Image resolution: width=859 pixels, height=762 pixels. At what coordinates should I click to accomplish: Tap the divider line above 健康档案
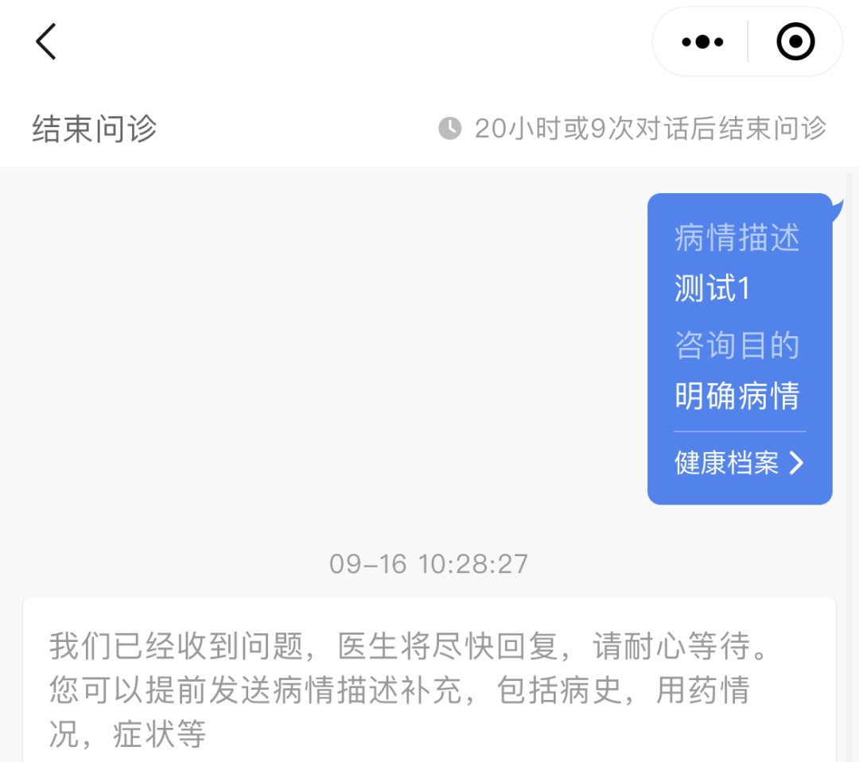coord(740,431)
